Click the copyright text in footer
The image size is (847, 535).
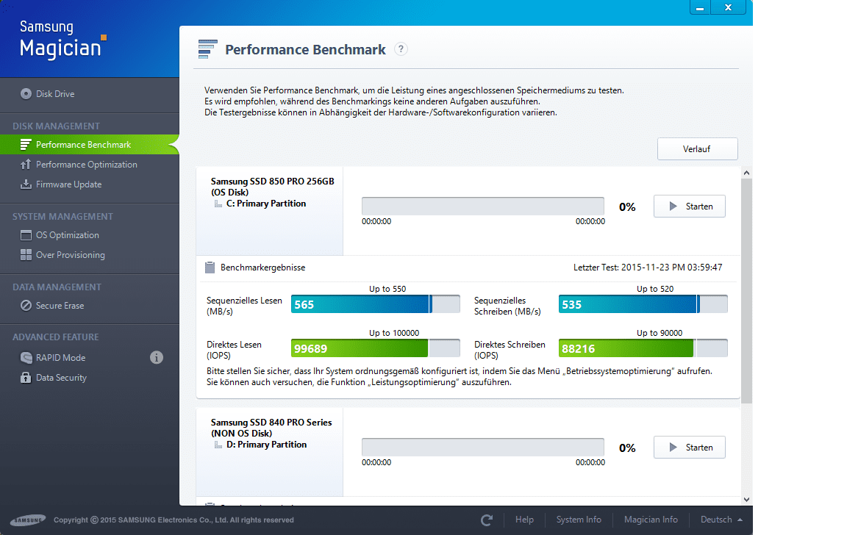174,520
